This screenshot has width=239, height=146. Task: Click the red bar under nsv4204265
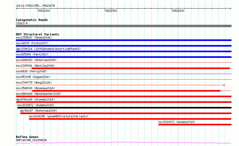130,119
